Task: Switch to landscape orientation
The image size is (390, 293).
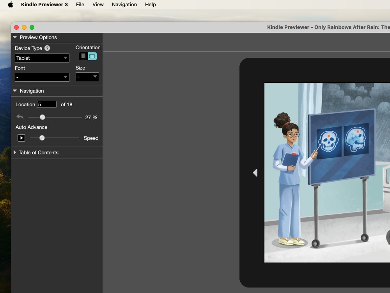Action: pos(92,56)
